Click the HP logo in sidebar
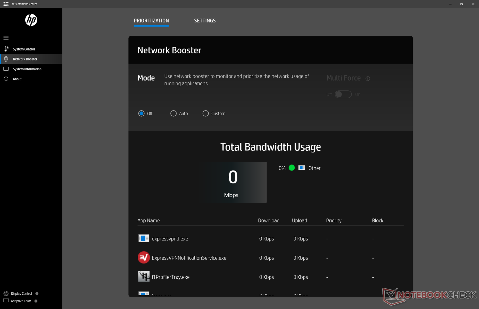The image size is (479, 309). click(31, 20)
